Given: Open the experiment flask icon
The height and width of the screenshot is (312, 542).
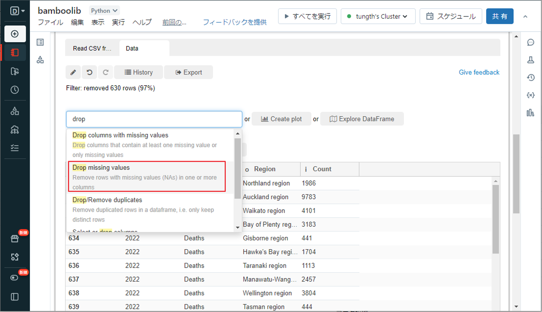Looking at the screenshot, I should click(530, 60).
